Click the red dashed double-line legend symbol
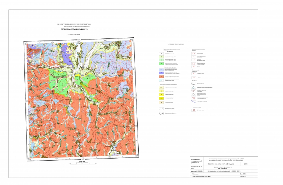Screen dimensions: 283x185 click(x=194, y=91)
